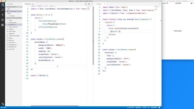The image size is (194, 109).
Task: Close the App.js editor tab
Action: pyautogui.click(x=105, y=4)
